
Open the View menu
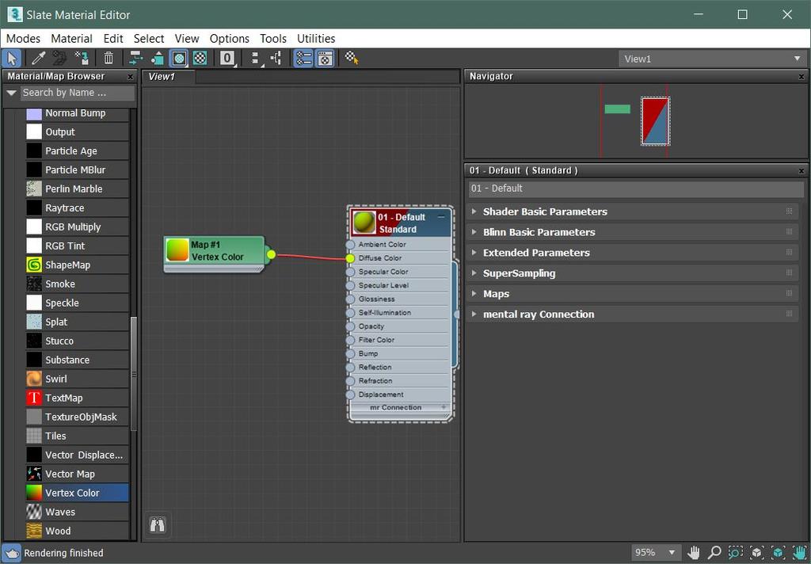187,39
